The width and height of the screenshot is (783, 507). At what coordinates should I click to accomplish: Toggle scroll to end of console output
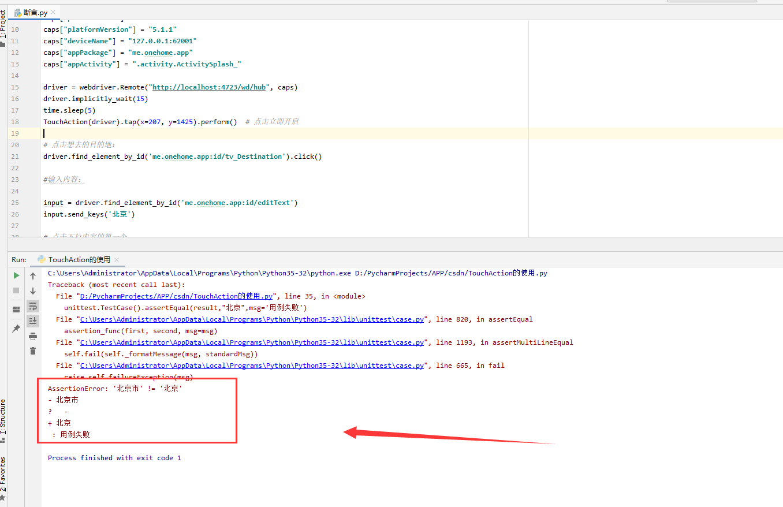tap(33, 320)
